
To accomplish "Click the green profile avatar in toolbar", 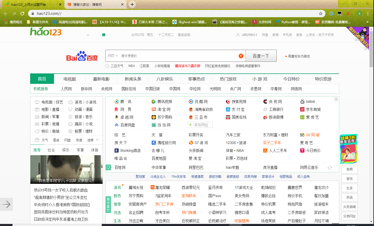I will click(359, 14).
